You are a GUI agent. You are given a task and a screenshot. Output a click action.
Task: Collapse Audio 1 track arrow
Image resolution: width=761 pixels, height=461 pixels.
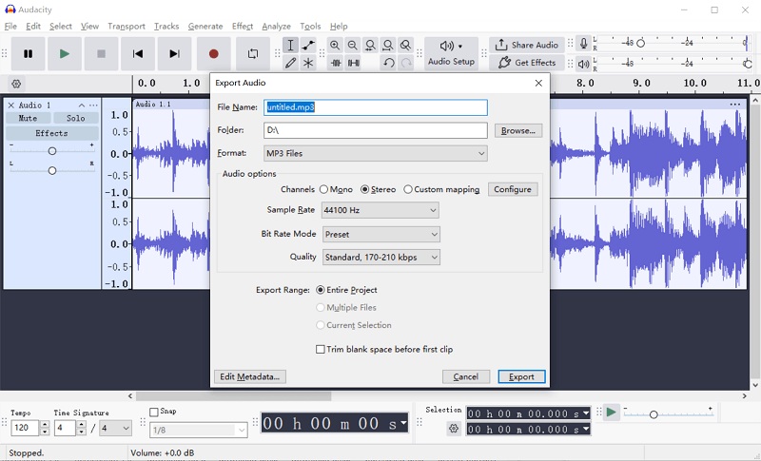point(82,106)
